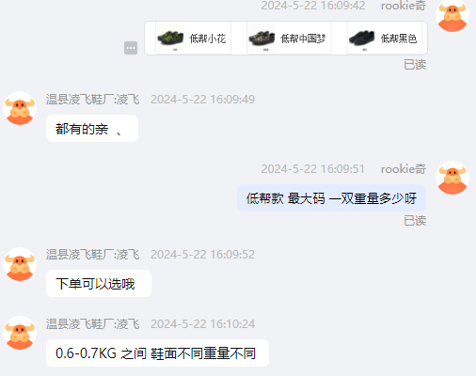Select the 低帮小花 product label

(207, 39)
